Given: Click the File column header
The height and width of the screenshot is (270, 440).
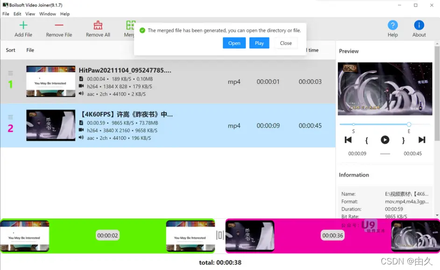Looking at the screenshot, I should pyautogui.click(x=30, y=50).
